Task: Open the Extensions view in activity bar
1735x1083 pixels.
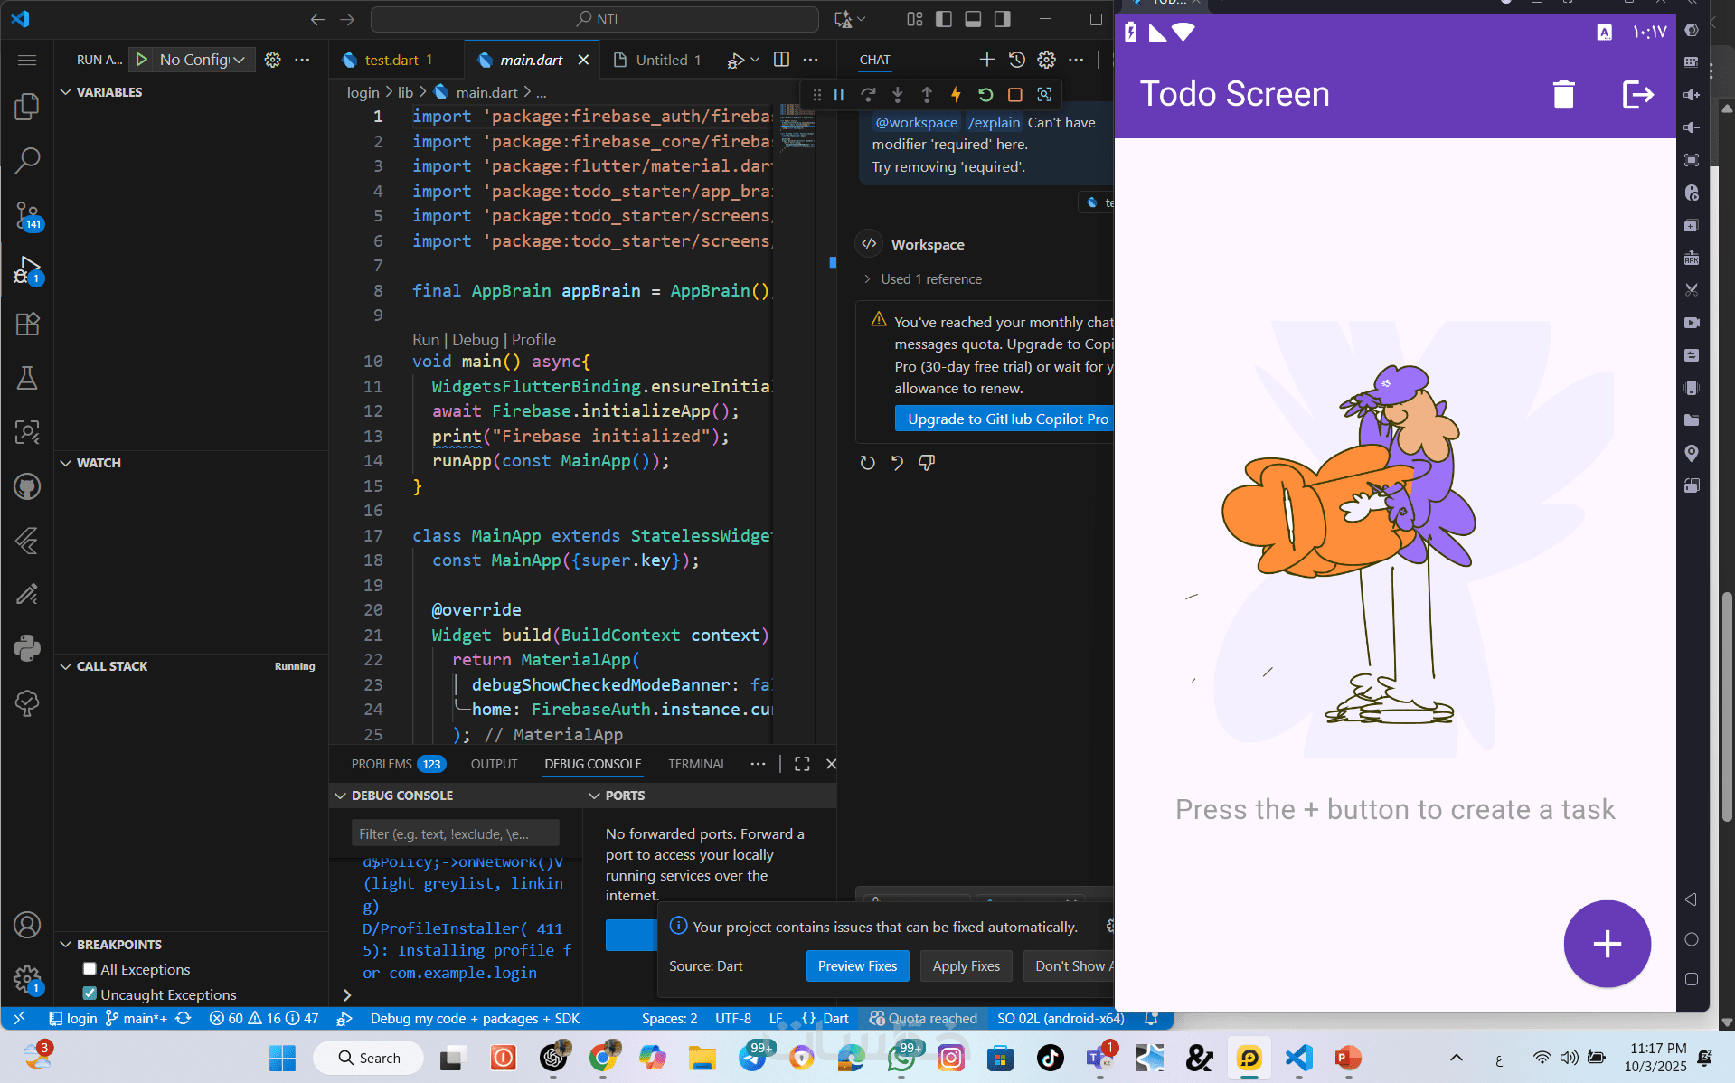Action: pos(27,324)
